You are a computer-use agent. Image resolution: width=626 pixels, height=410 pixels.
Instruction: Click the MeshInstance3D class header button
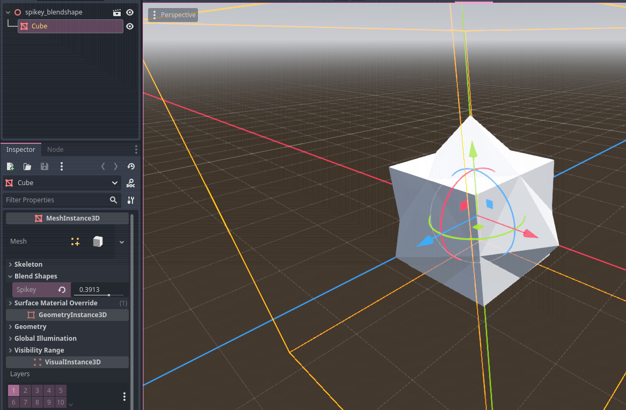click(67, 218)
